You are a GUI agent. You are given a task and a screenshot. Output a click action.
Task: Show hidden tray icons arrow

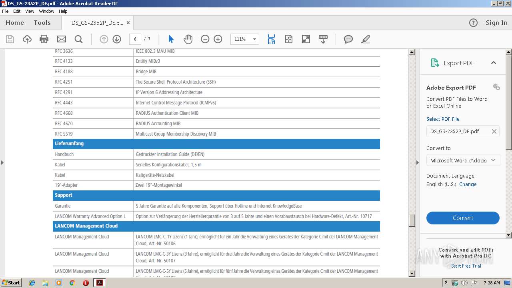tap(446, 283)
